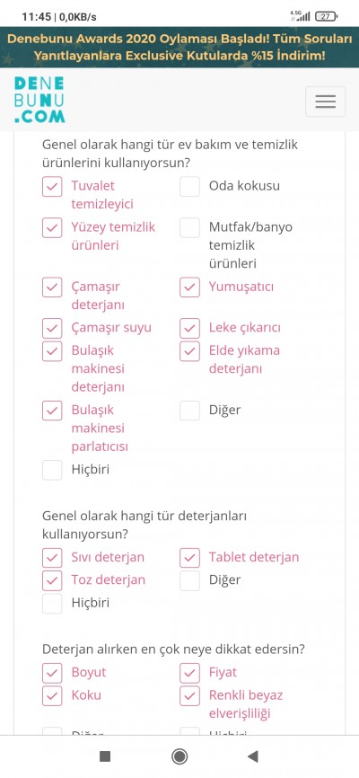This screenshot has height=778, width=359.
Task: Tap the Denebunu.com logo
Action: tap(39, 99)
